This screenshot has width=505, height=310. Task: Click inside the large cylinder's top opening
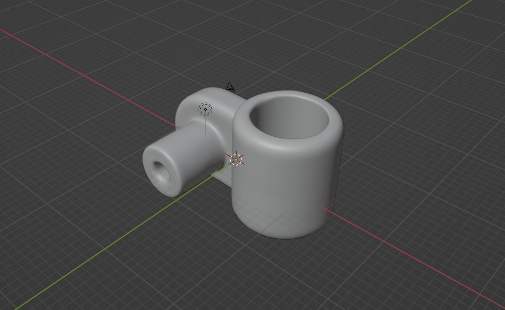[x=289, y=119]
